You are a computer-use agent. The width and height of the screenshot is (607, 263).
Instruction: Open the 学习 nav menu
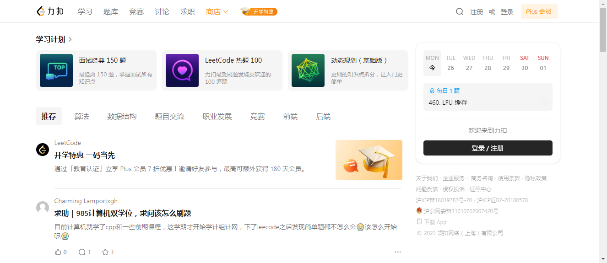pyautogui.click(x=85, y=11)
